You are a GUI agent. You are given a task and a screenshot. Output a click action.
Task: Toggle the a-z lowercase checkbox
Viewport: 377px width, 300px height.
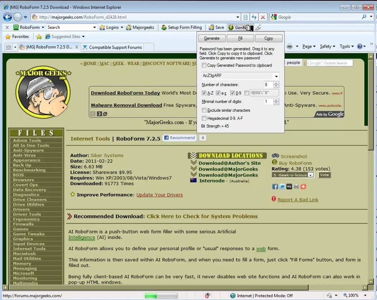coord(218,93)
